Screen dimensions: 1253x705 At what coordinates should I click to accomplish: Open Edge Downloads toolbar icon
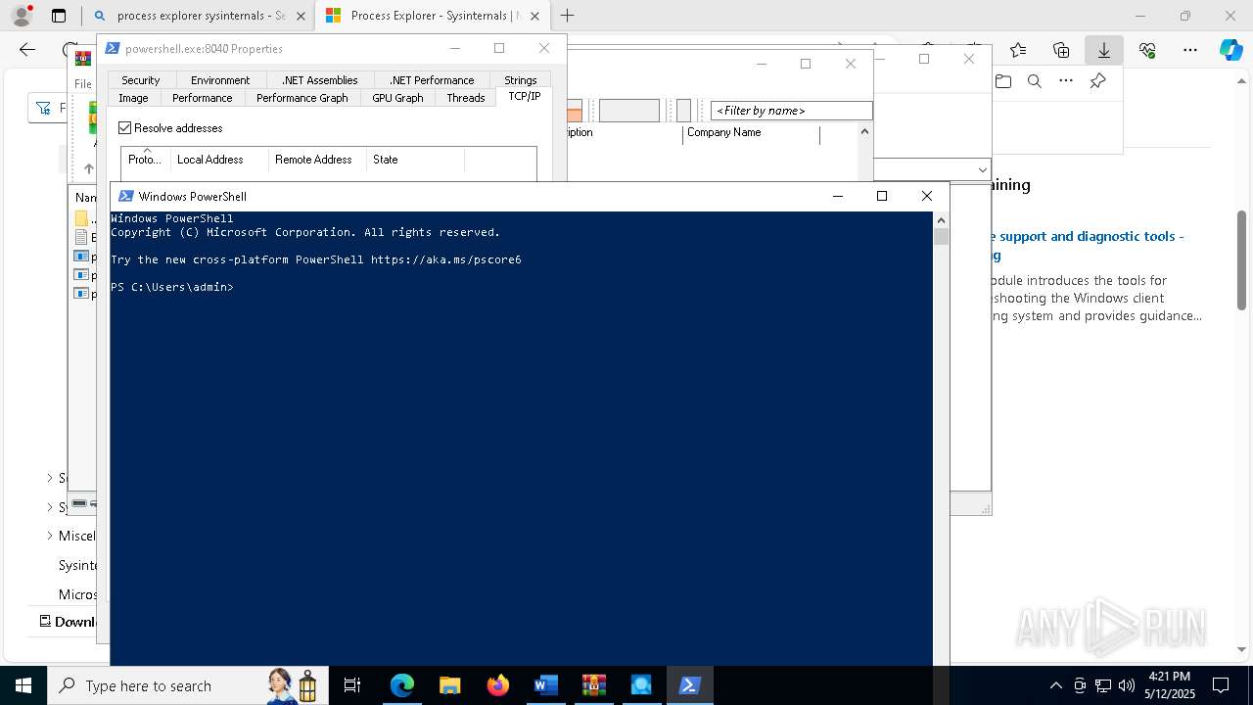[x=1103, y=50]
